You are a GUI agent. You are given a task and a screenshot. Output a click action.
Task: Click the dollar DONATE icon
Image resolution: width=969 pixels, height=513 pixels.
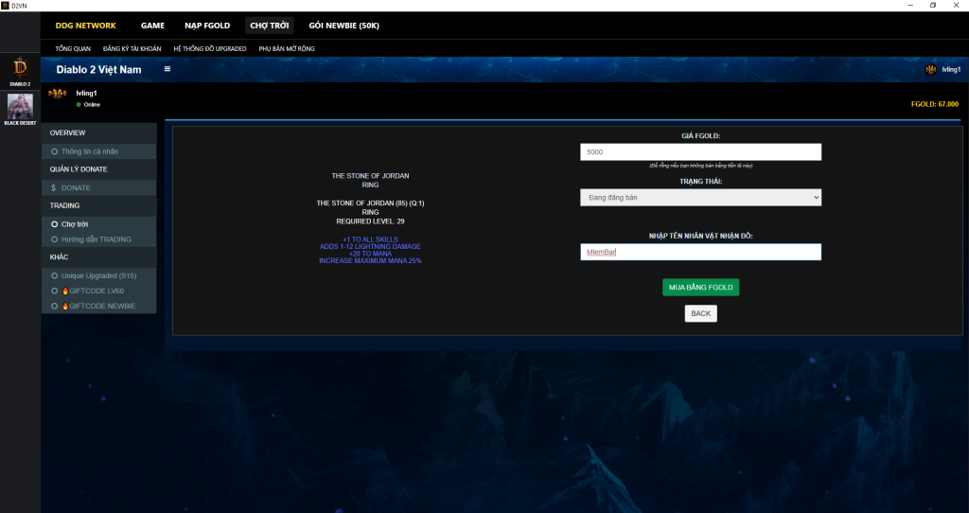click(54, 188)
